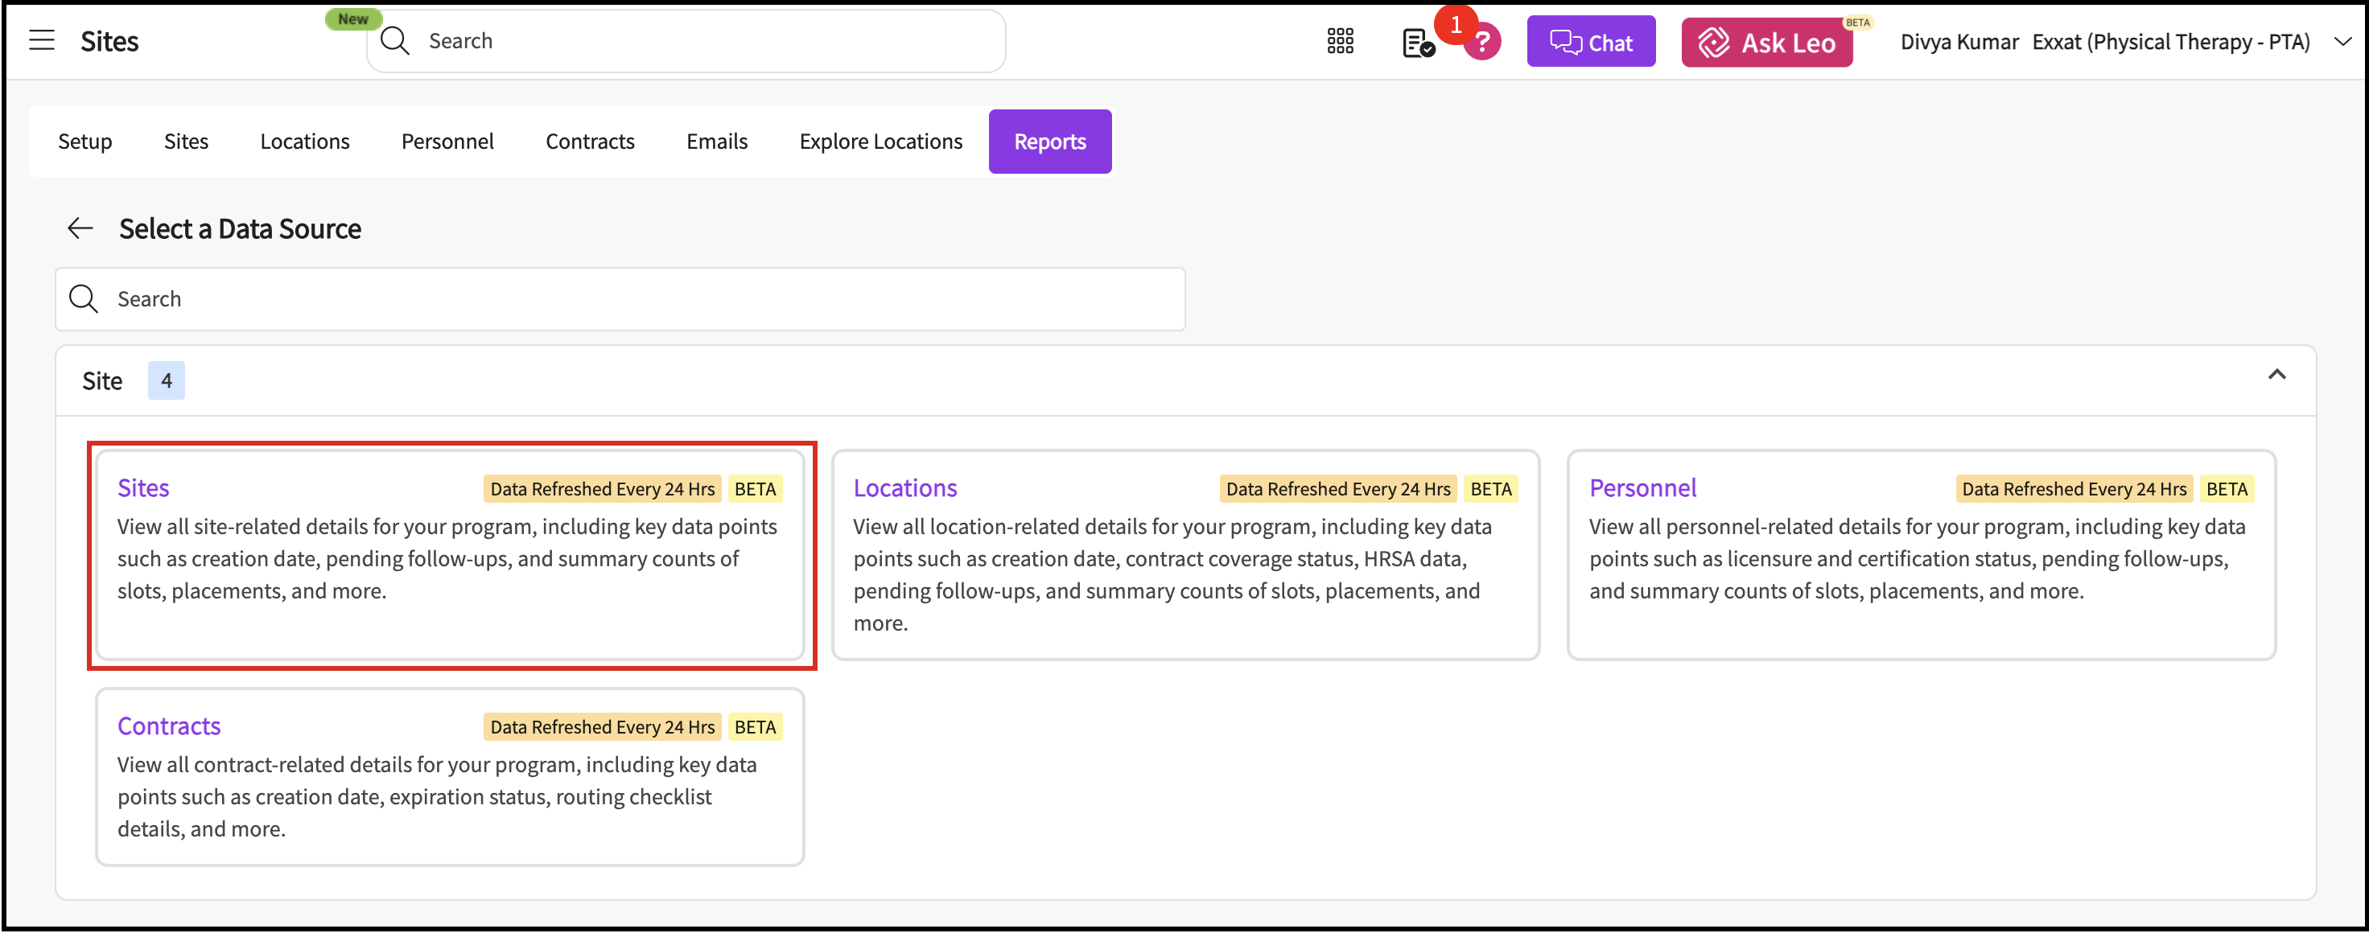Image resolution: width=2369 pixels, height=933 pixels.
Task: Open the Chat button
Action: tap(1590, 43)
